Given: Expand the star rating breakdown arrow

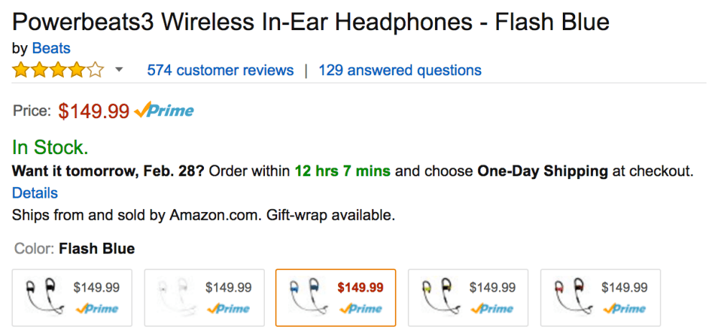Looking at the screenshot, I should 119,70.
